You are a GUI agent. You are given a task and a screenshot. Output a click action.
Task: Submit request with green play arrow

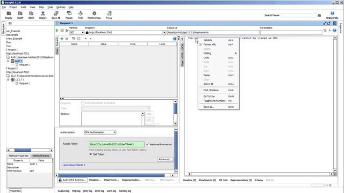[58, 31]
